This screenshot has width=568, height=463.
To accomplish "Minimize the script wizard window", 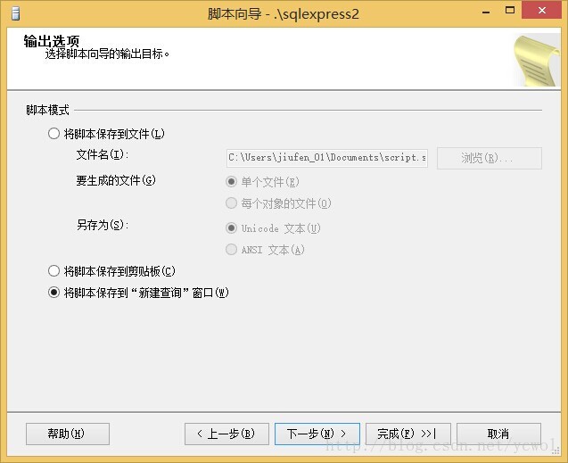I will point(486,12).
